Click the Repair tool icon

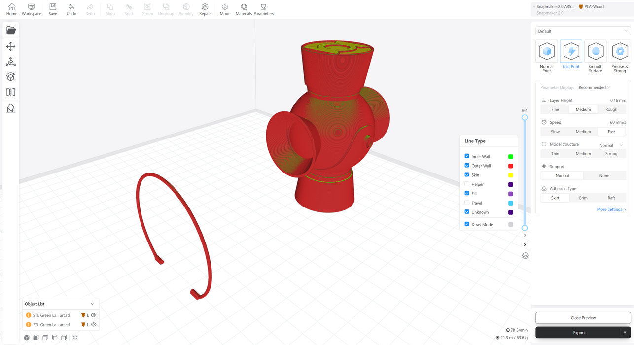coord(205,9)
